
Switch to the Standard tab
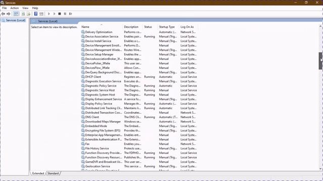53,173
